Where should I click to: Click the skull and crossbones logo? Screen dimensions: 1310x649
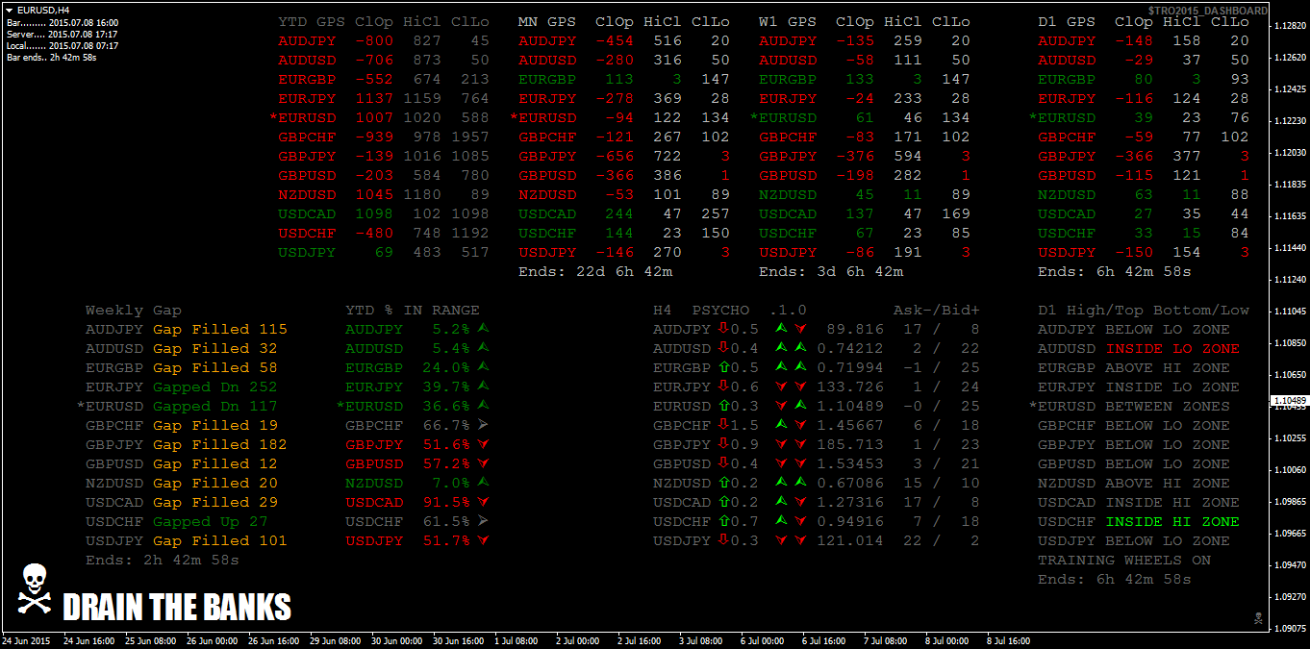tap(34, 588)
